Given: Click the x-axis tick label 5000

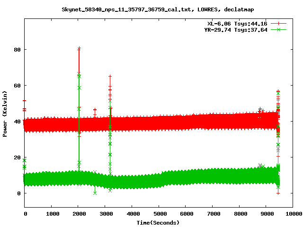Looking at the screenshot, I should [x=160, y=214].
